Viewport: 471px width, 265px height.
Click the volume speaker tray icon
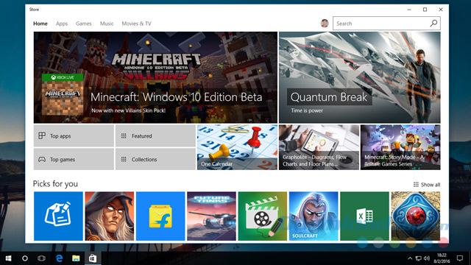click(x=427, y=258)
